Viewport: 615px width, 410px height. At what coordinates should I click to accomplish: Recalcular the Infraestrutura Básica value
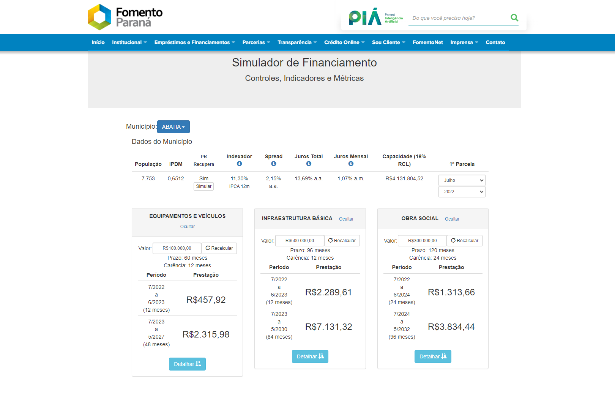click(x=342, y=241)
